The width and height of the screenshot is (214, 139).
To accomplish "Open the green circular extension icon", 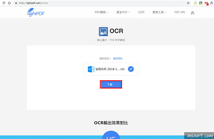I will tap(195, 3).
